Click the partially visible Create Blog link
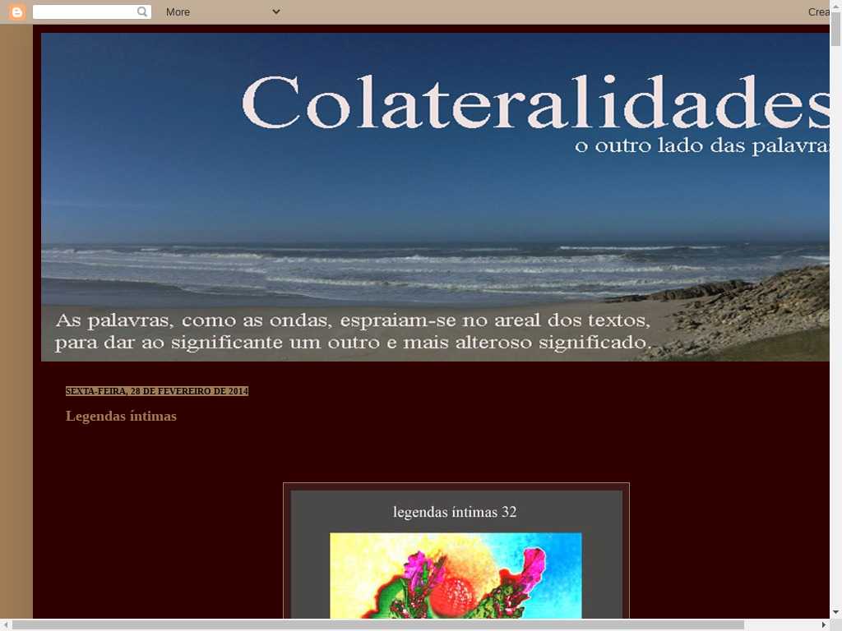The height and width of the screenshot is (631, 842). click(819, 12)
